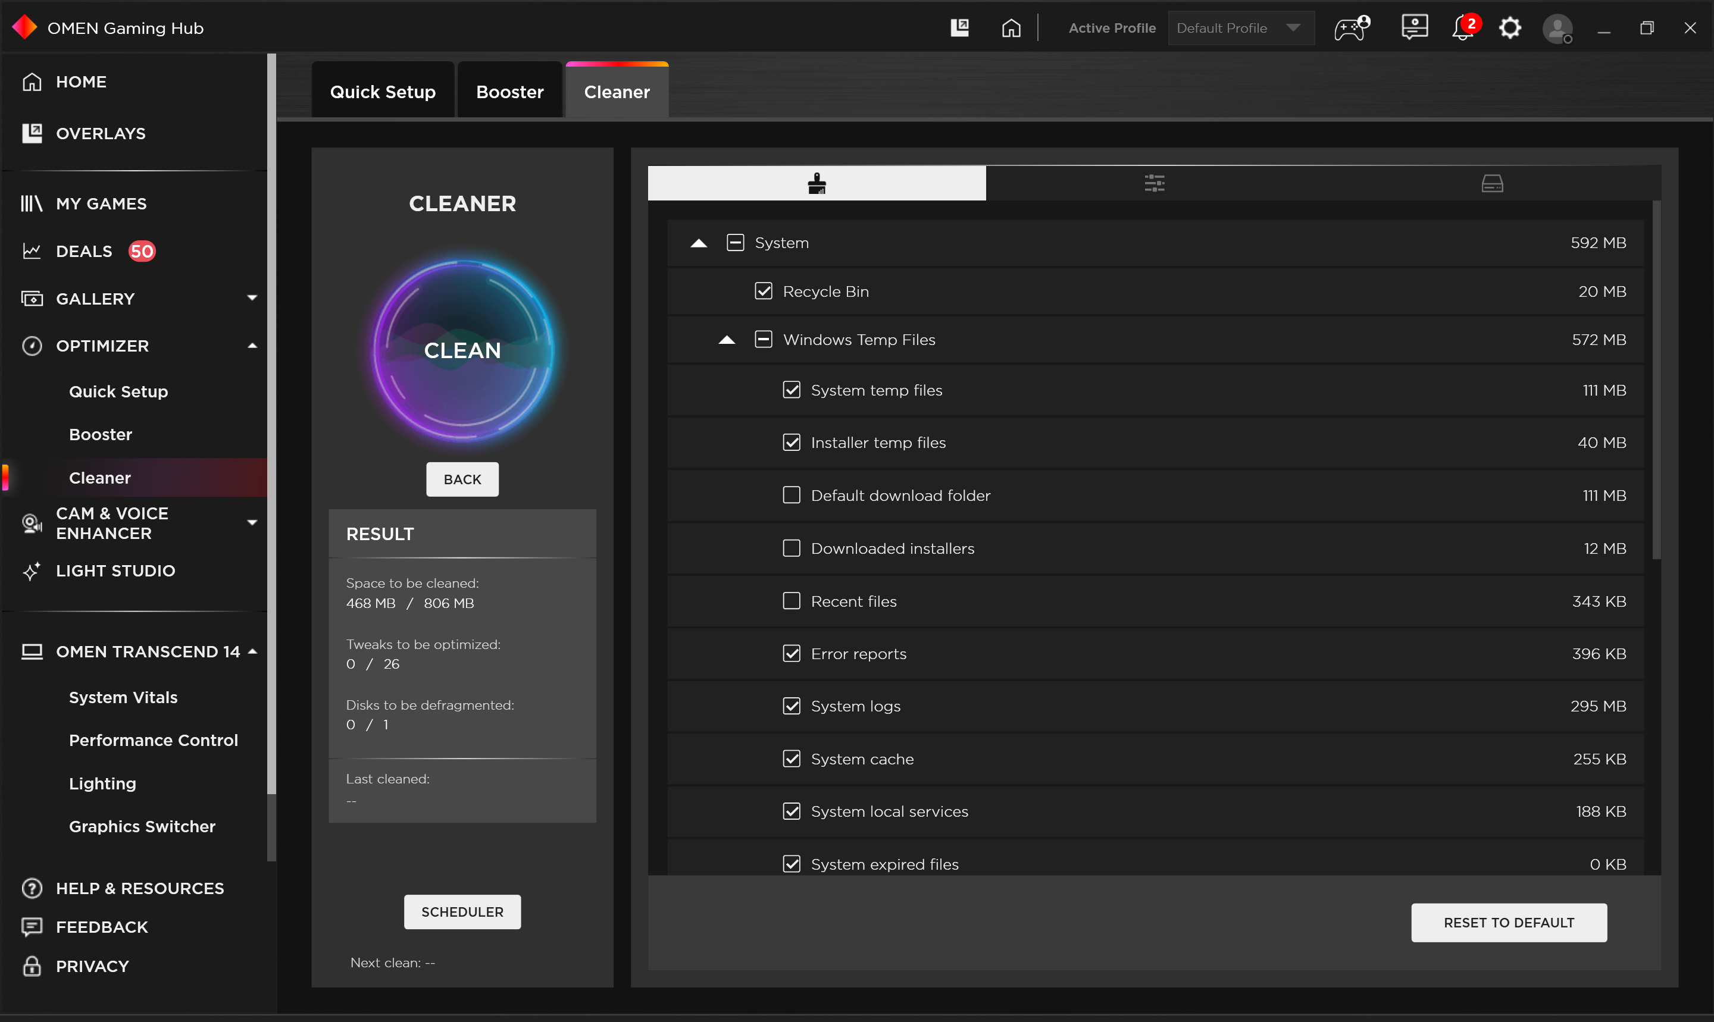Screen dimensions: 1714x1022
Task: Open the Default Profile dropdown
Action: [x=1241, y=28]
